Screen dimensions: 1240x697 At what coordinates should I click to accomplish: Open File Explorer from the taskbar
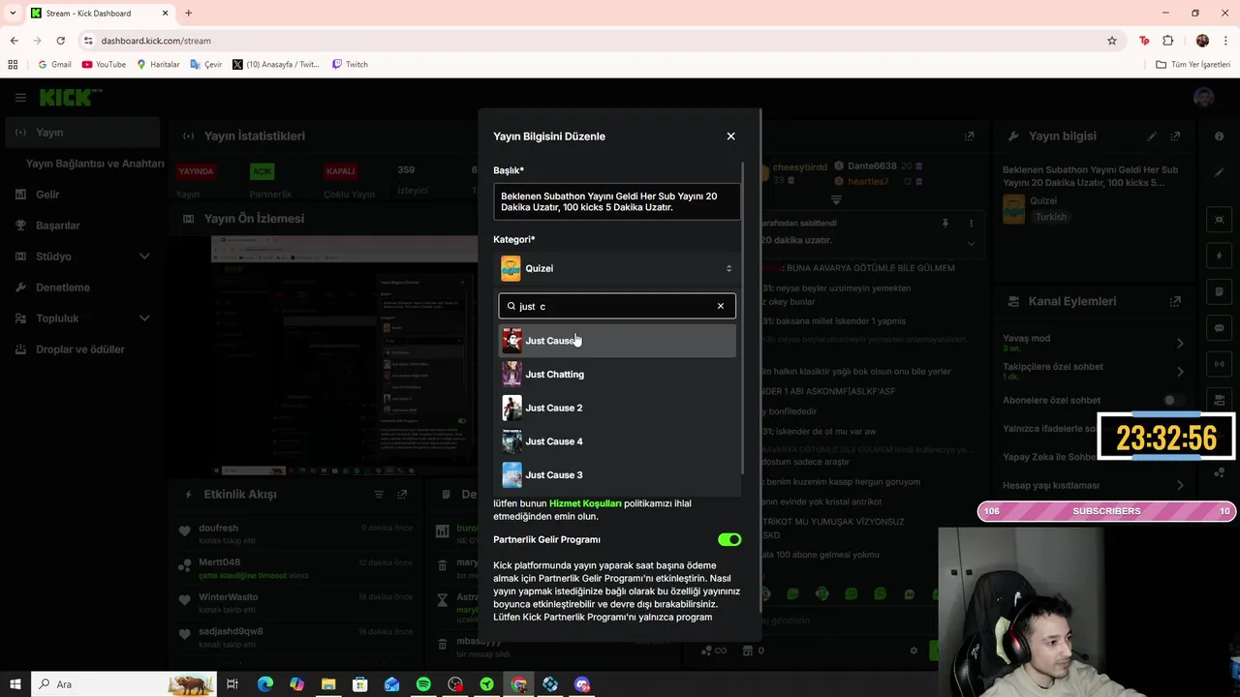point(328,684)
